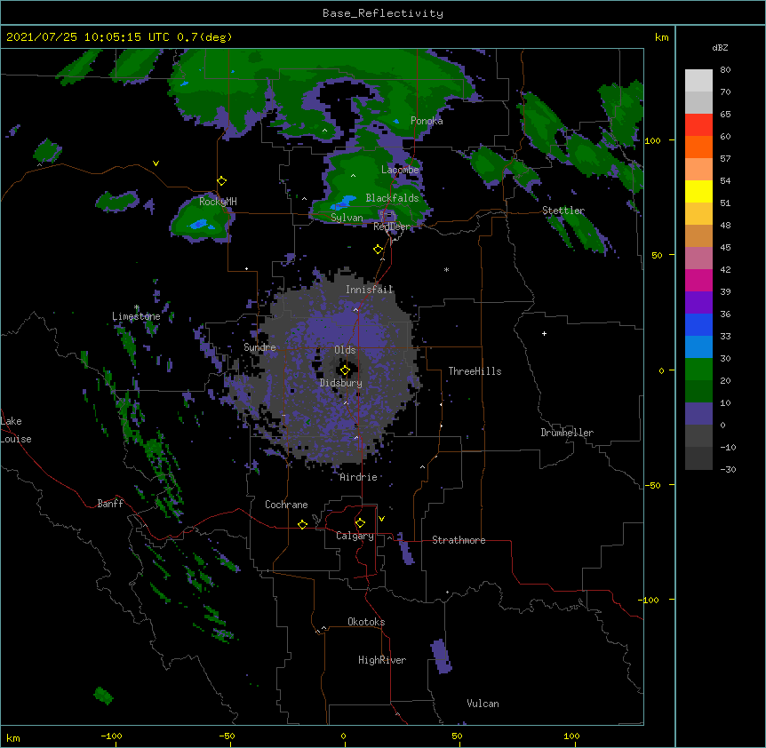Select the white asterisk just above Limestone
This screenshot has height=748, width=766.
136,307
